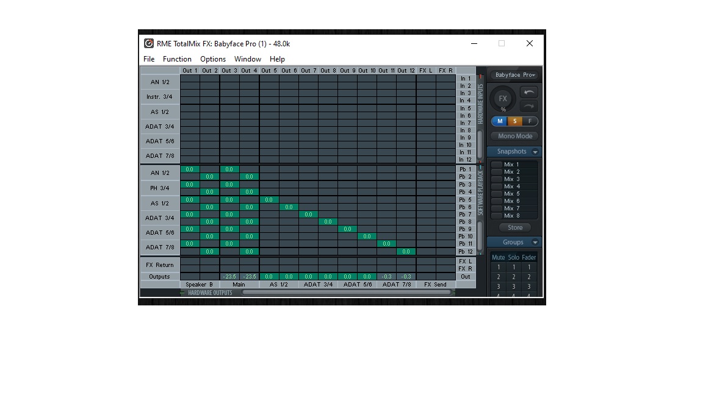This screenshot has height=395, width=703.
Task: Open the Options menu
Action: coord(213,59)
